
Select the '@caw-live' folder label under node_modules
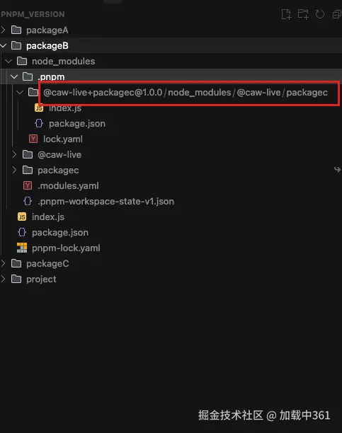(x=59, y=155)
